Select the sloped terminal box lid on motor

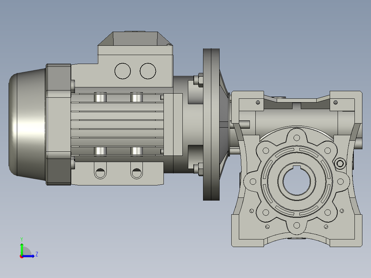(135, 38)
